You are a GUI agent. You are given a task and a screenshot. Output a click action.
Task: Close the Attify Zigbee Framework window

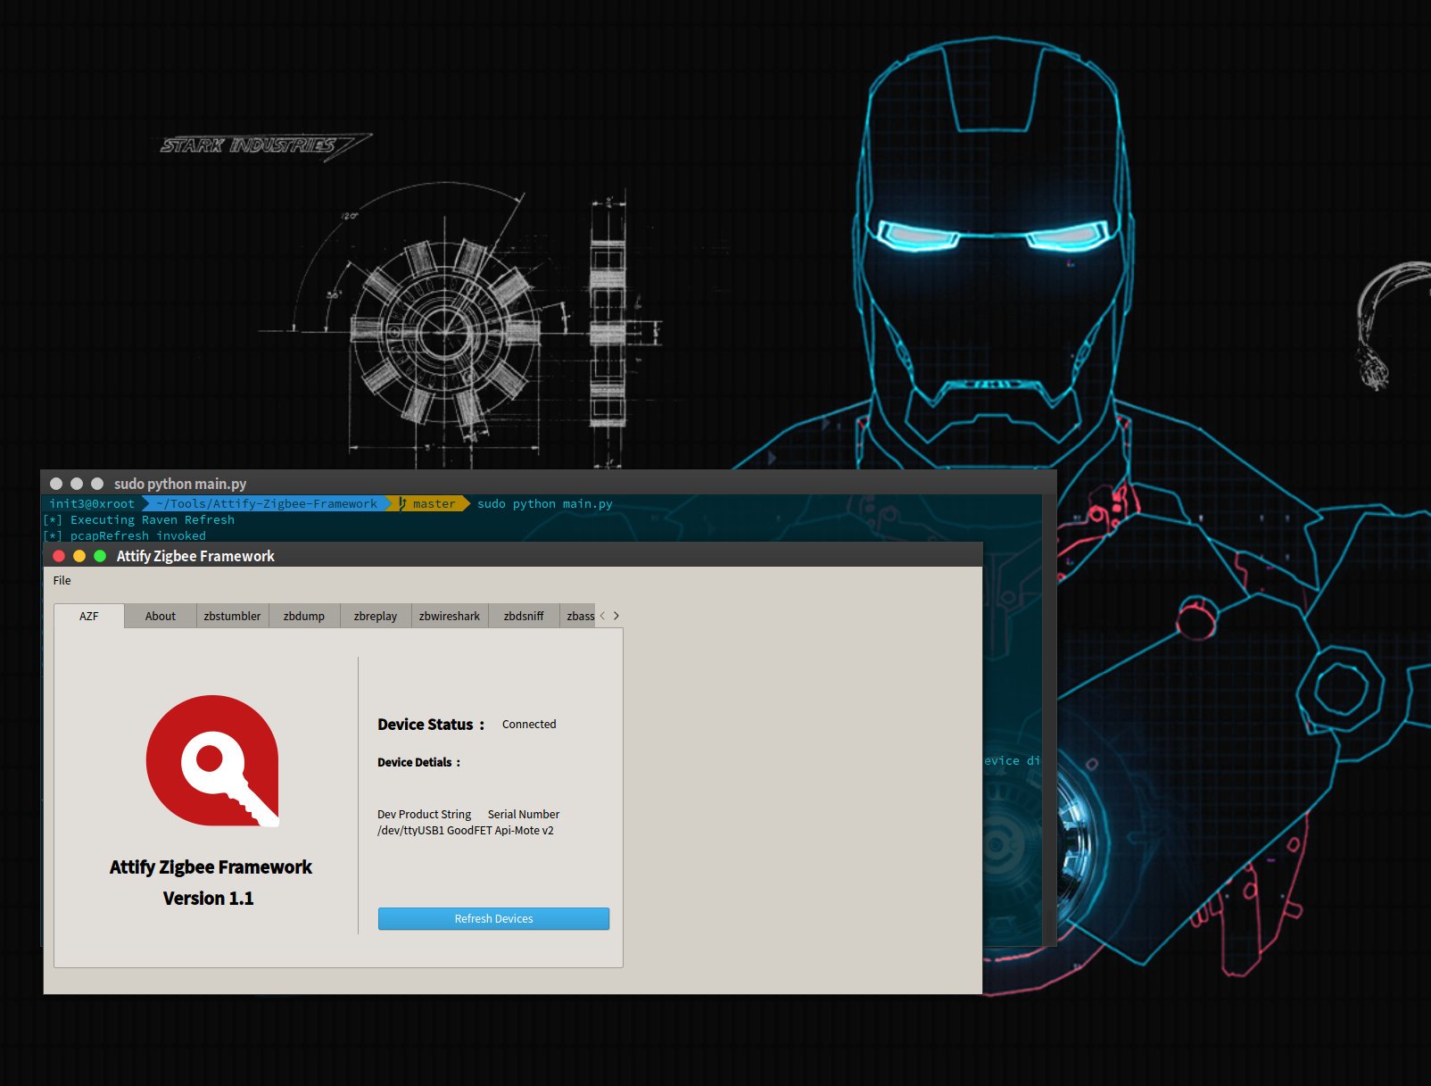(59, 556)
